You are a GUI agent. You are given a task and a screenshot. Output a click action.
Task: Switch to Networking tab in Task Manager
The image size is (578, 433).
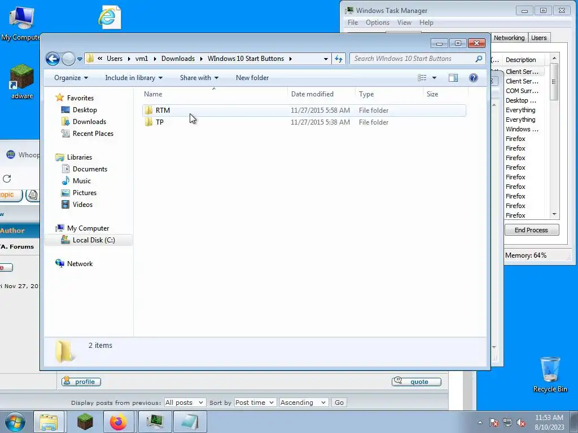509,38
